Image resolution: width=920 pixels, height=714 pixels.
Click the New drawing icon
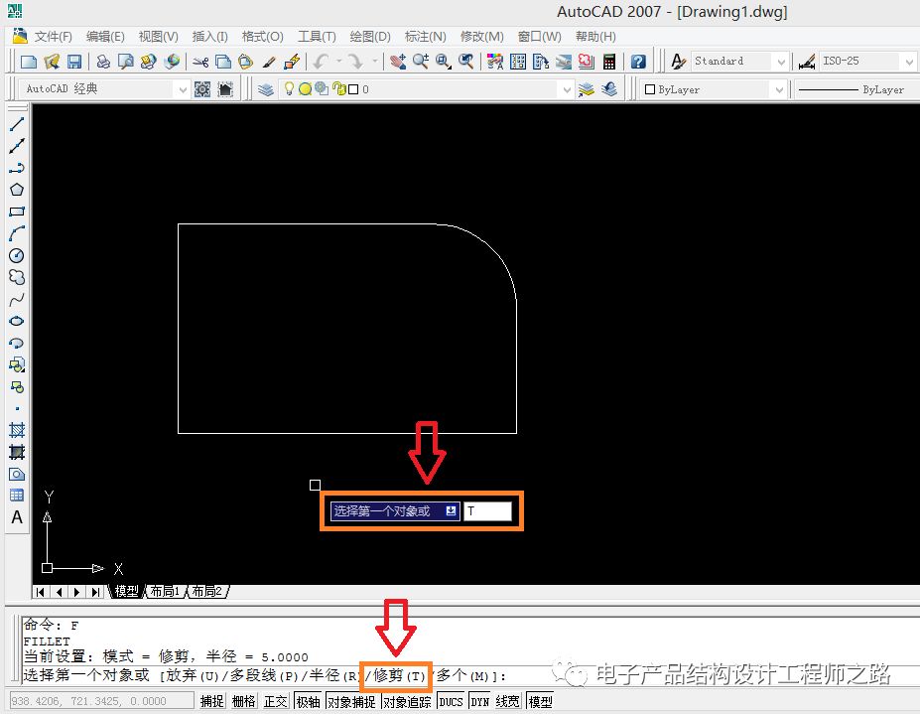click(x=28, y=61)
